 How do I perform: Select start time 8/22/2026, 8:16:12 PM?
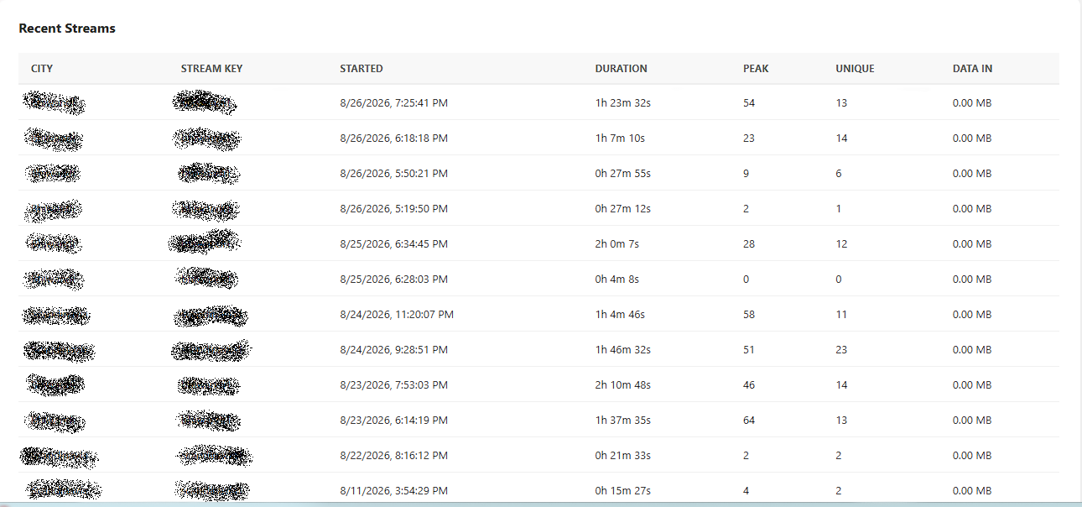(393, 456)
